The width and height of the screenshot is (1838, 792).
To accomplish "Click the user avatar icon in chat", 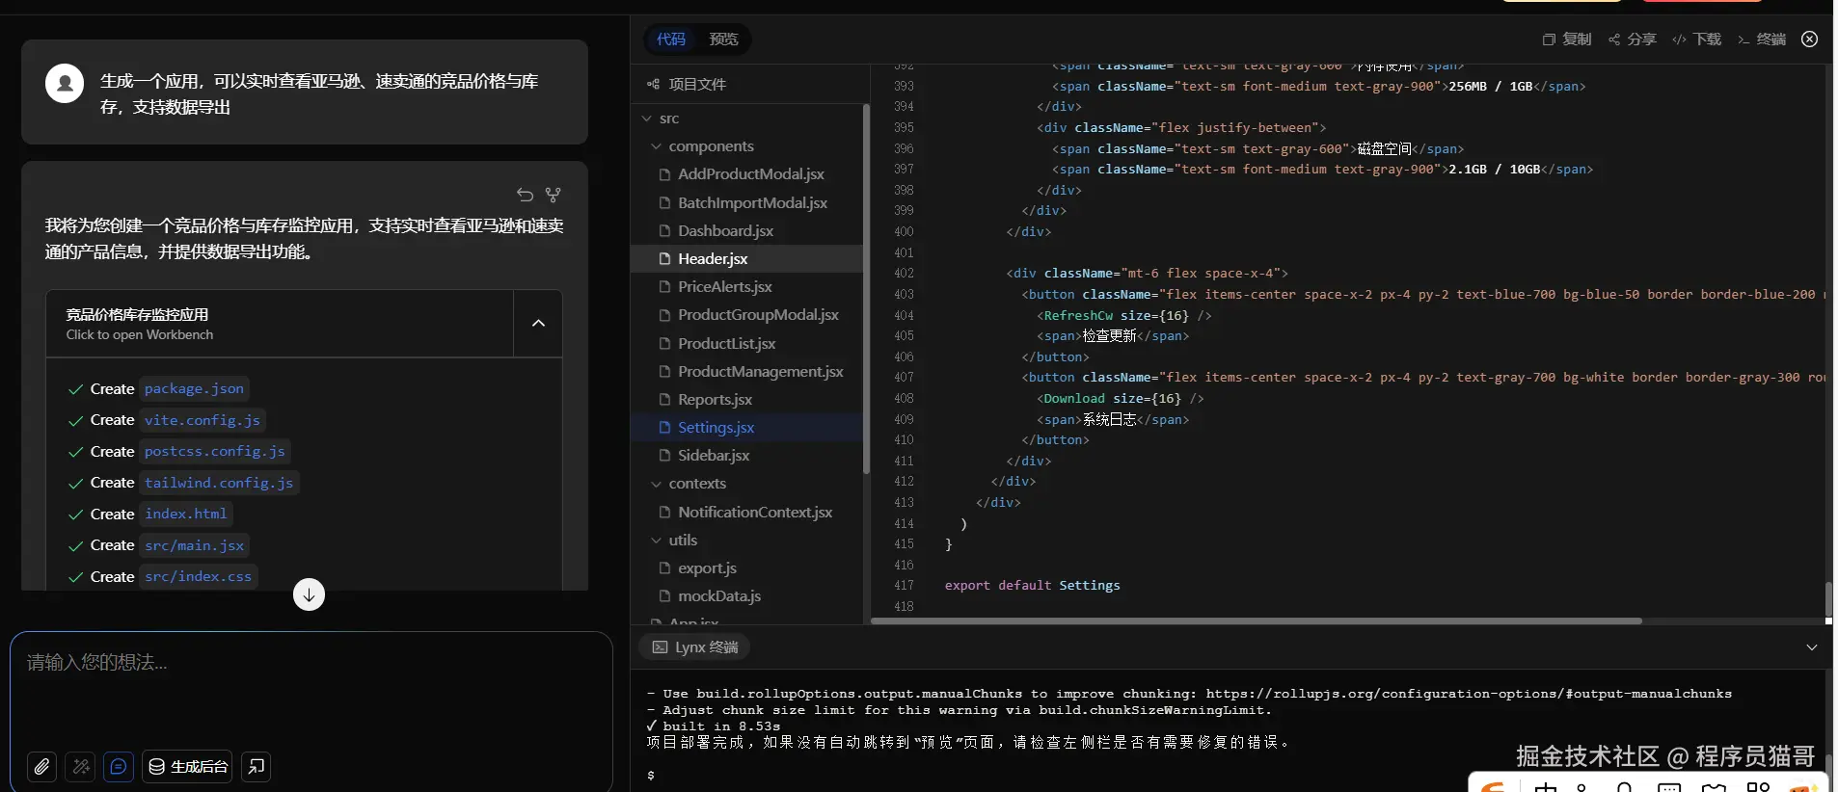I will (x=65, y=84).
